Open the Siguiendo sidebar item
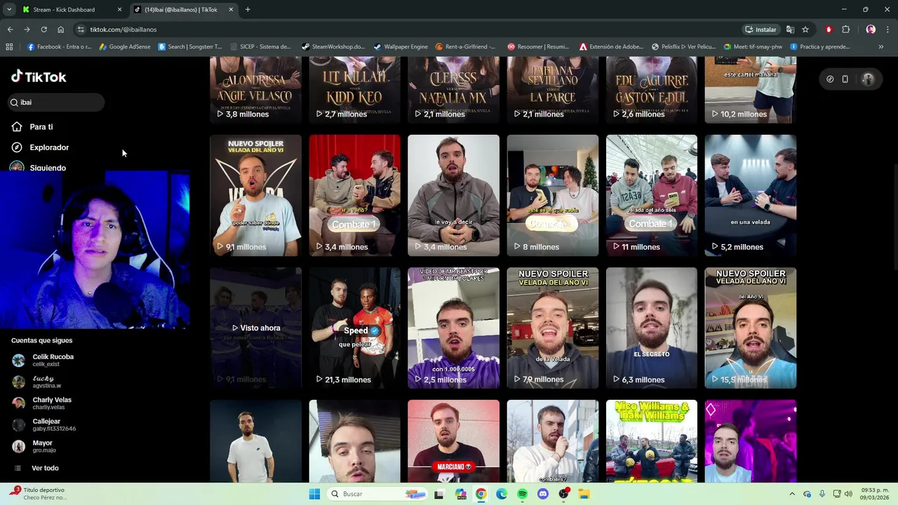Image resolution: width=898 pixels, height=505 pixels. [x=48, y=168]
